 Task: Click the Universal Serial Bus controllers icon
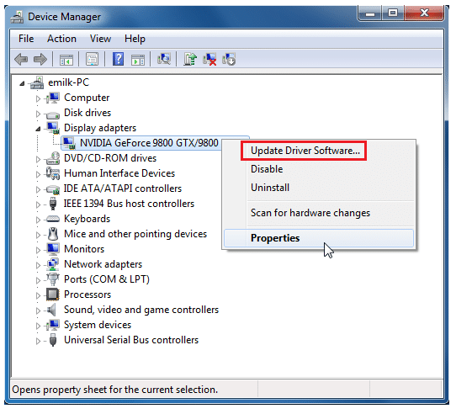pos(53,340)
